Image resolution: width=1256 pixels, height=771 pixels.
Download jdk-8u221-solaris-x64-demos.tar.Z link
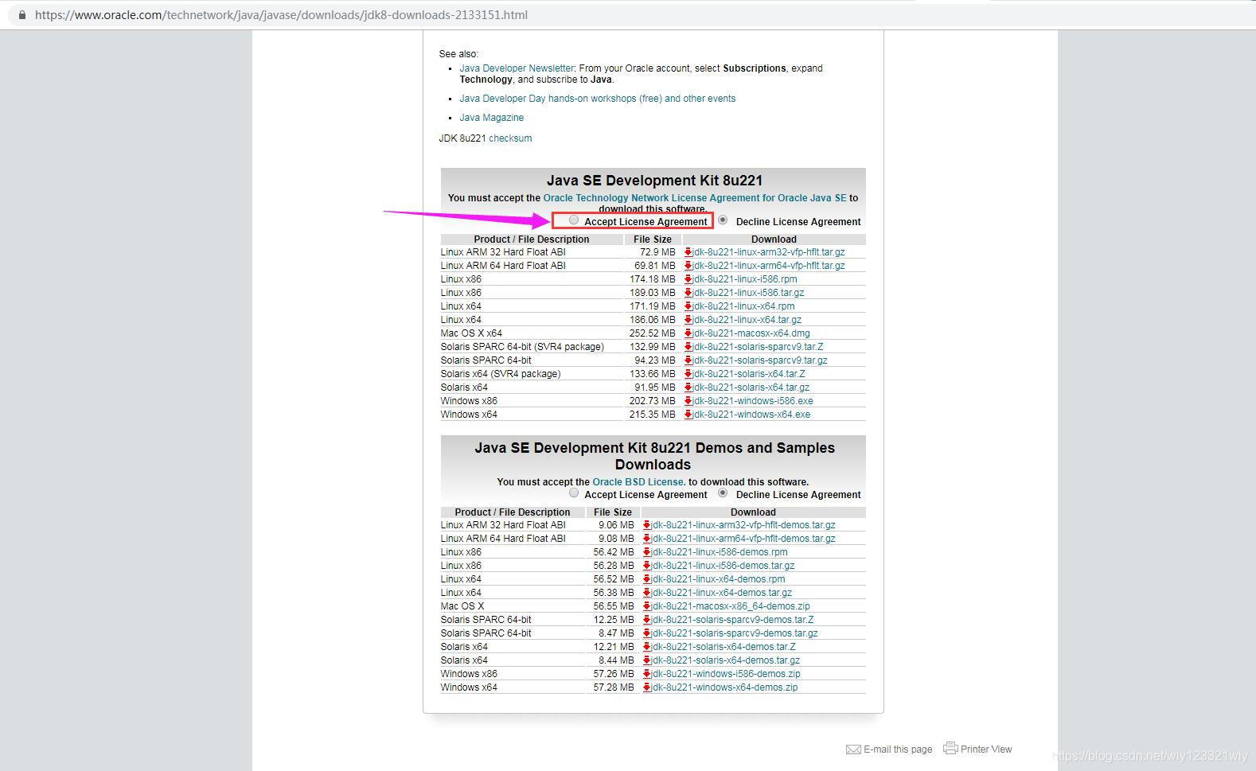point(724,647)
